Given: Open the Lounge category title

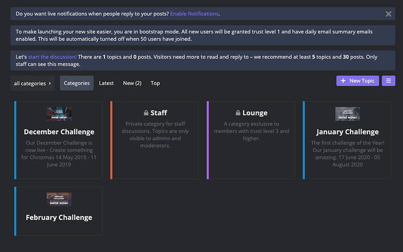Looking at the screenshot, I should pyautogui.click(x=255, y=113).
